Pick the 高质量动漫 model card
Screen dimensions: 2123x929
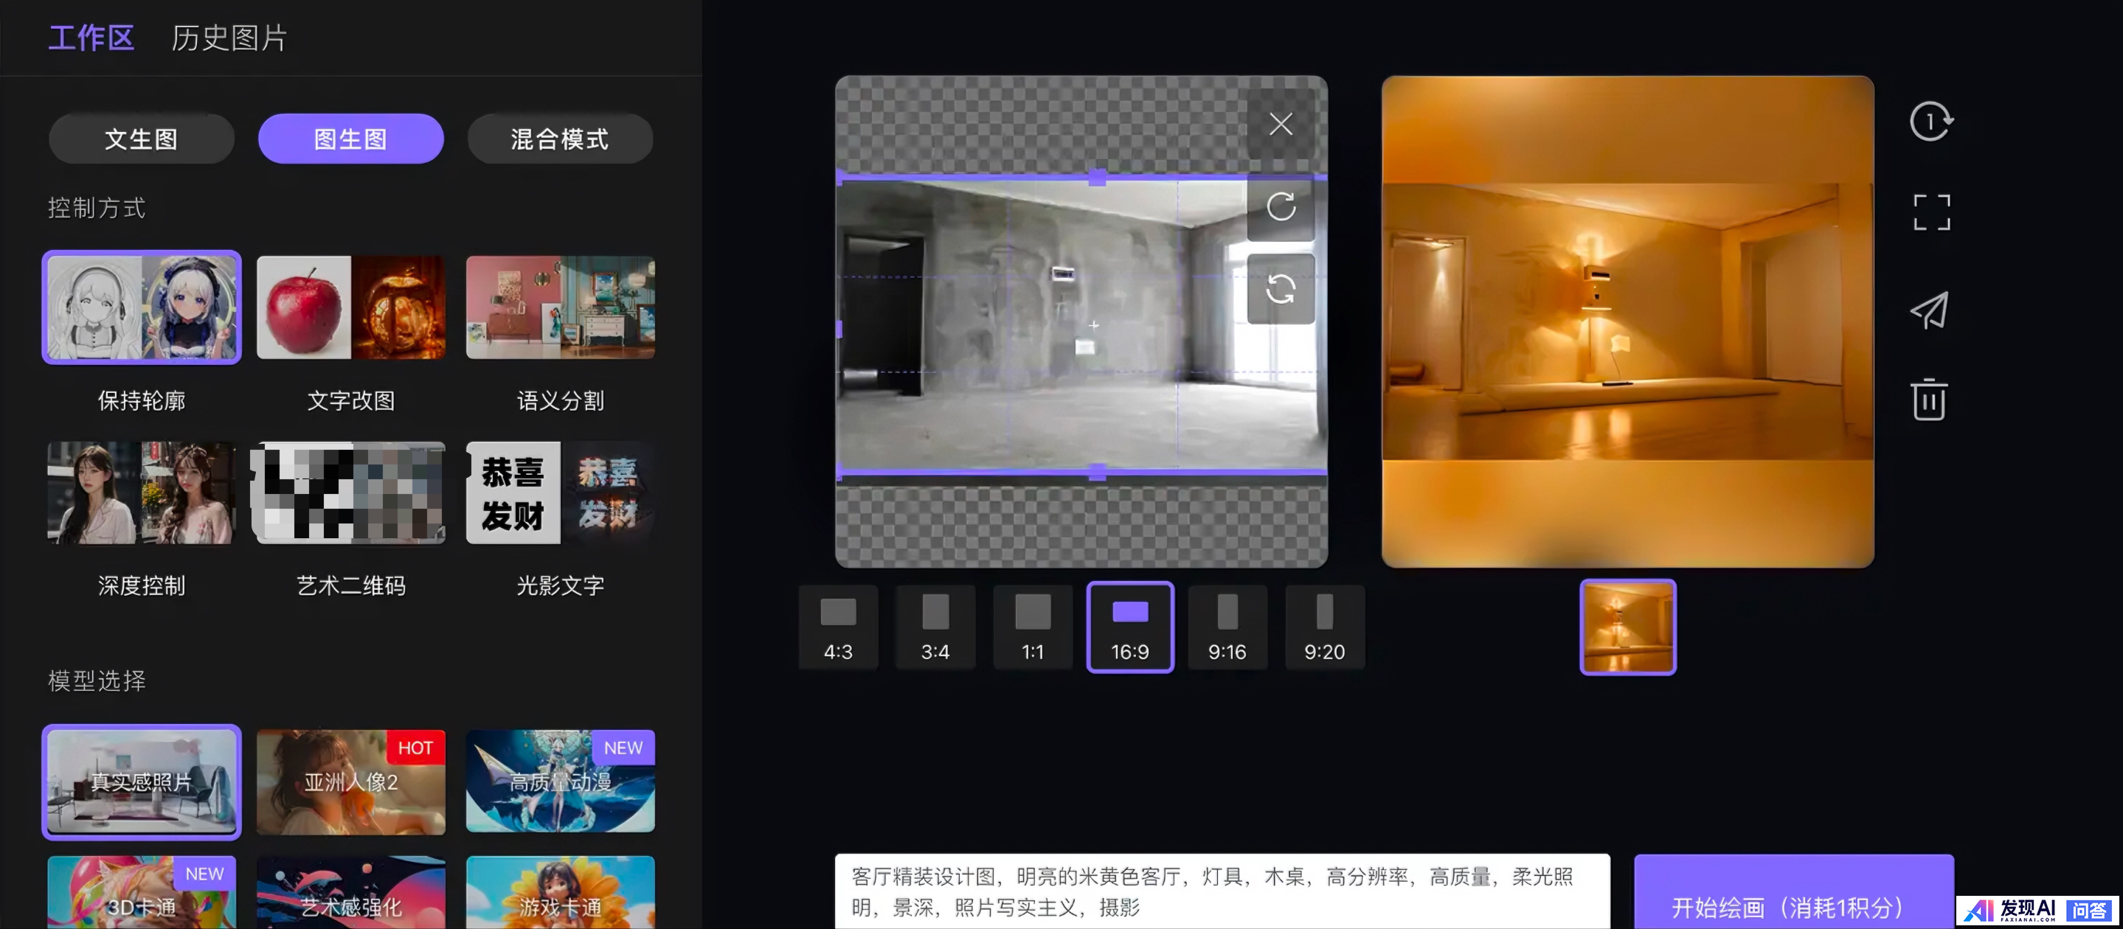pos(561,782)
